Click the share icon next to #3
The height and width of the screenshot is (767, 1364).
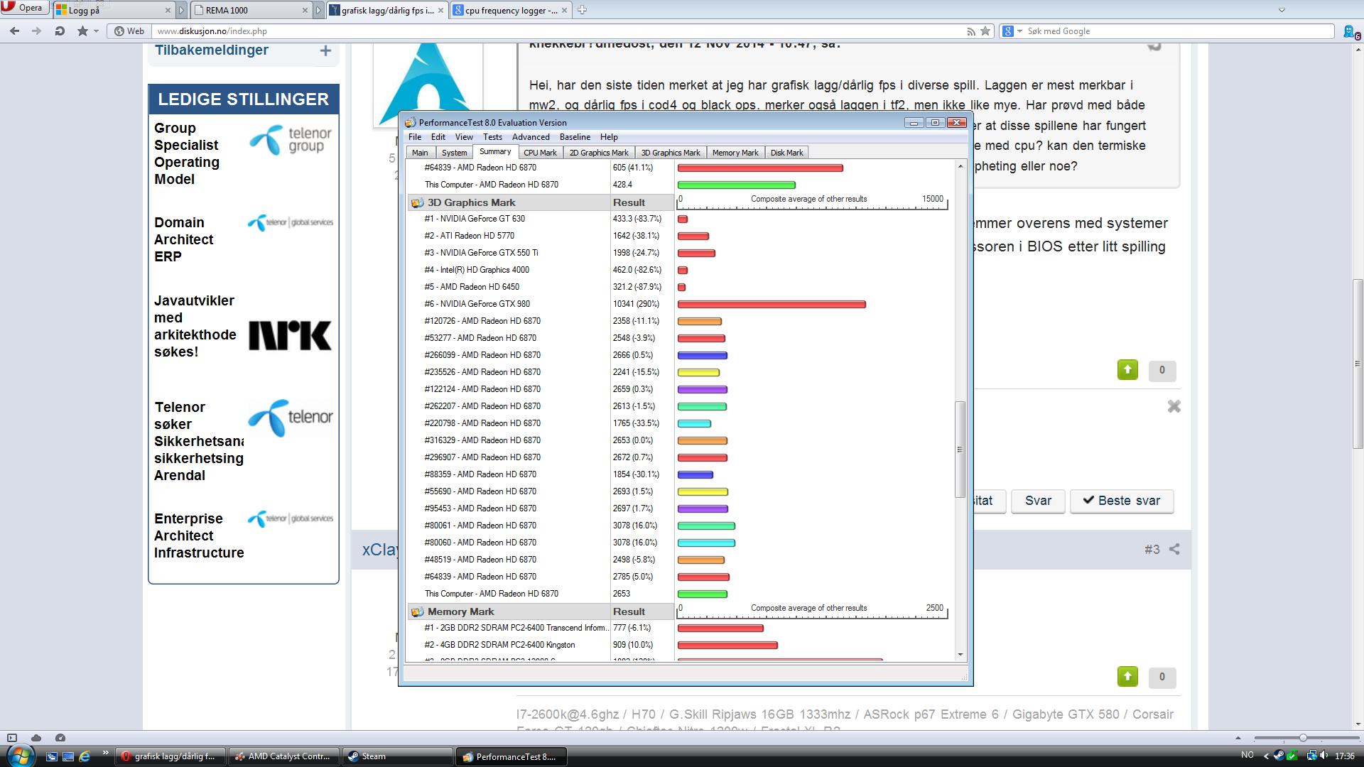click(x=1174, y=549)
